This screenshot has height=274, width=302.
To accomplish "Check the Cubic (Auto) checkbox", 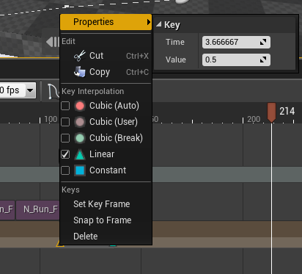I will [x=65, y=106].
